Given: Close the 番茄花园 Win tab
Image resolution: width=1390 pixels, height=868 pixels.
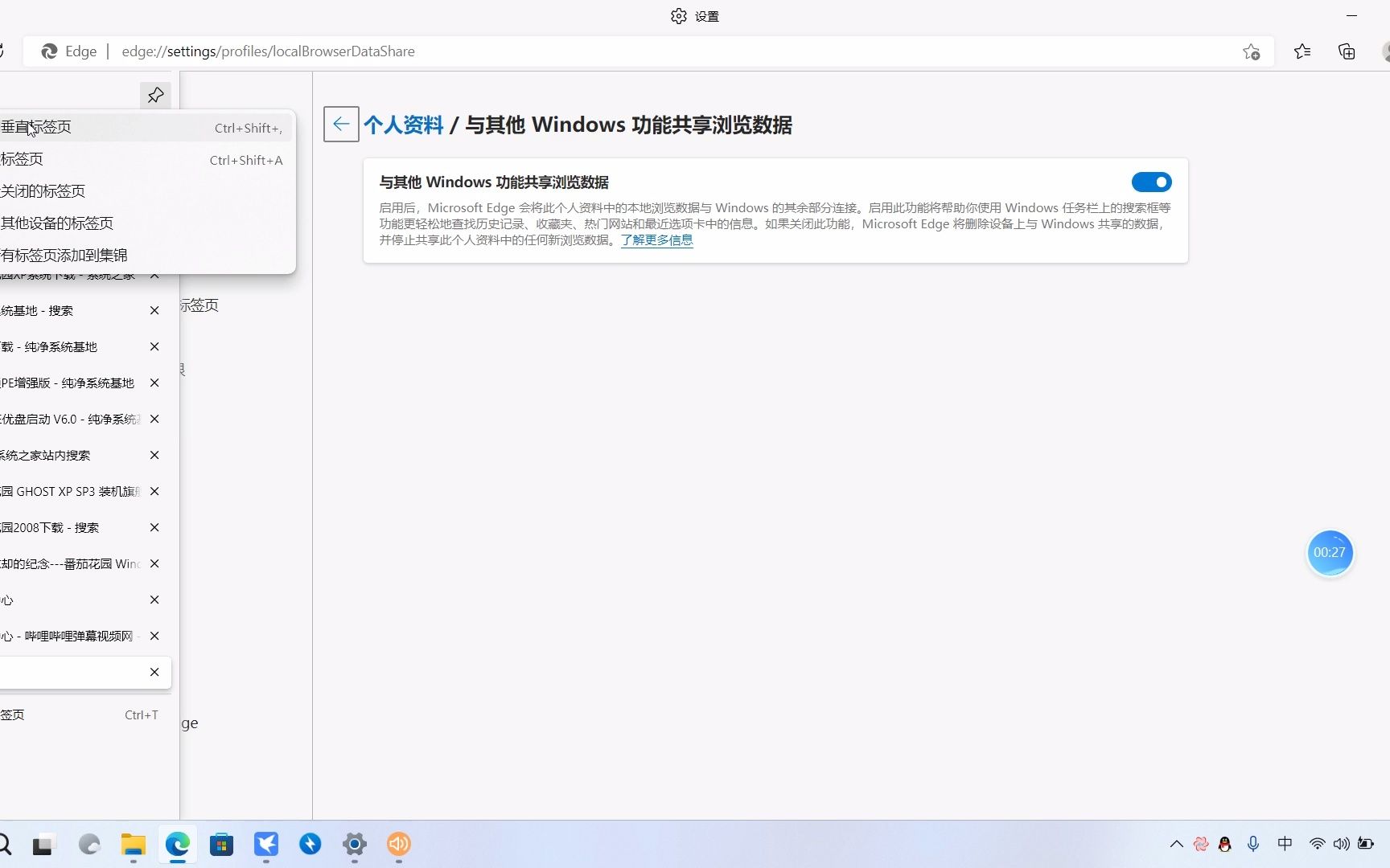Looking at the screenshot, I should pyautogui.click(x=154, y=563).
